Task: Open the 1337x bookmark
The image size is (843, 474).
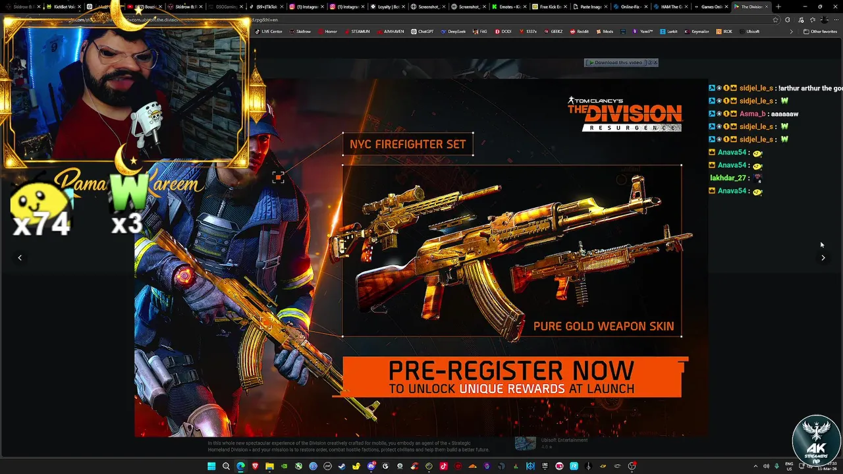Action: click(x=528, y=32)
